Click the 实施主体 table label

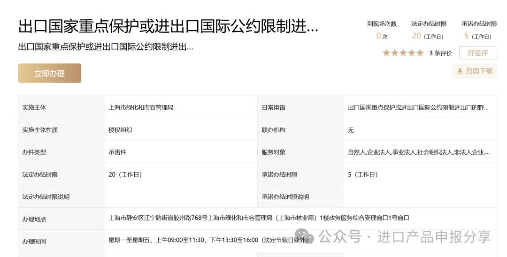(x=34, y=107)
